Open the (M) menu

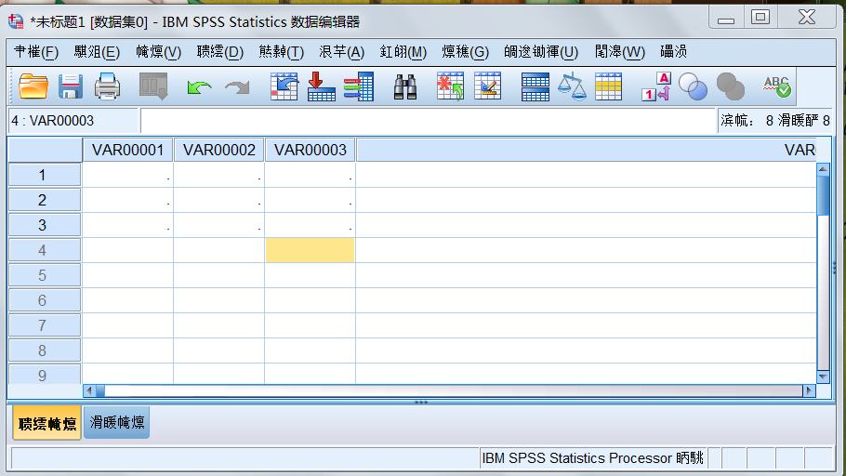pyautogui.click(x=403, y=52)
